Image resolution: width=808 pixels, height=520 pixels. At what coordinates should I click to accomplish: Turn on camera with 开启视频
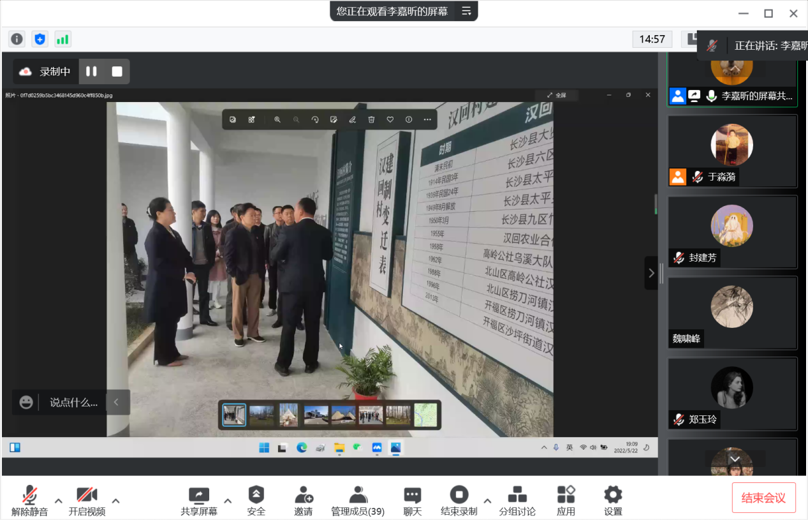click(x=87, y=501)
